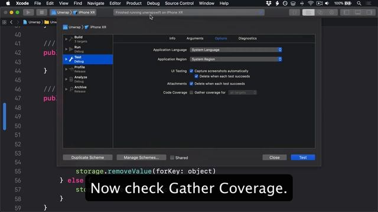Image resolution: width=378 pixels, height=212 pixels.
Task: Toggle UI Testing Delete when each test succeeds
Action: 197,76
